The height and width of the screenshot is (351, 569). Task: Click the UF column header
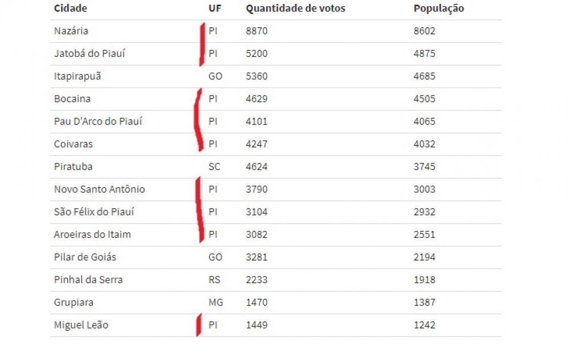[215, 9]
